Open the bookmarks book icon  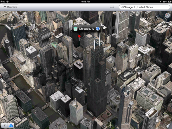pos(112,7)
